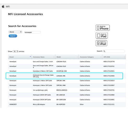Select model 30PCAB-1MK cell
The height and width of the screenshot is (128, 128).
point(61,81)
